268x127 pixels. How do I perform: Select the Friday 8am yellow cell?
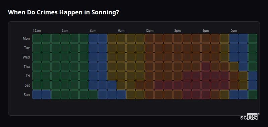pos(112,76)
